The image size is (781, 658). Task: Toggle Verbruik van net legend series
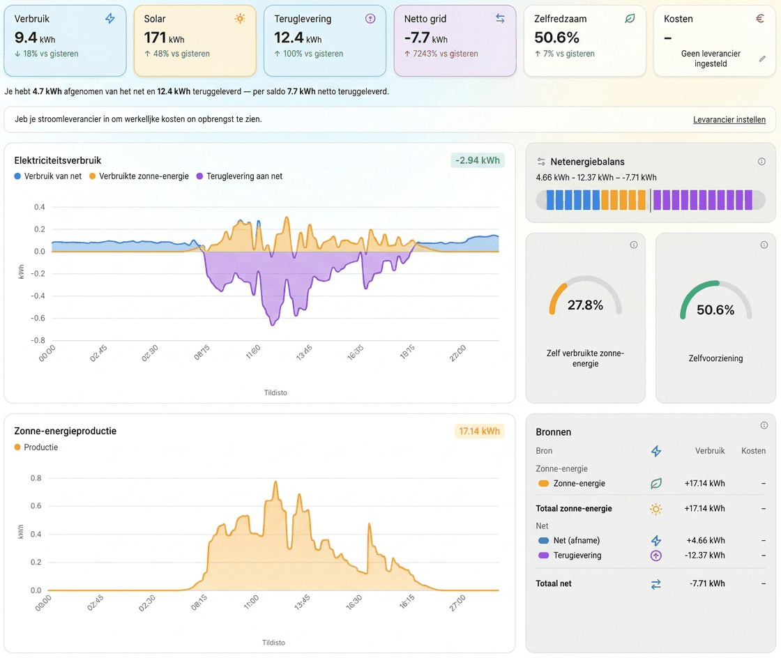[48, 176]
